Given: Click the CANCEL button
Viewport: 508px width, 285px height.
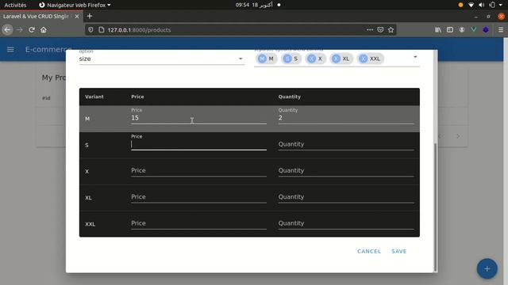Looking at the screenshot, I should coord(369,251).
